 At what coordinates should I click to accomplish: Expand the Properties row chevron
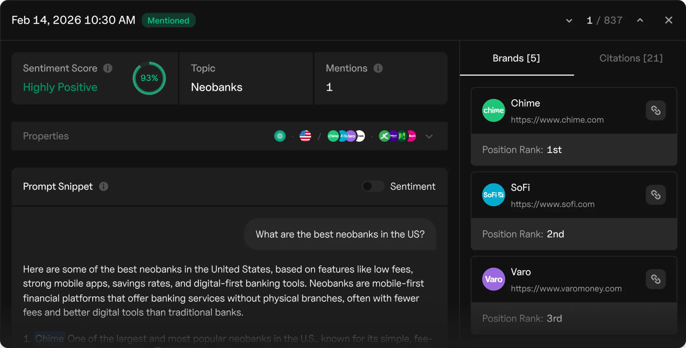pyautogui.click(x=429, y=136)
